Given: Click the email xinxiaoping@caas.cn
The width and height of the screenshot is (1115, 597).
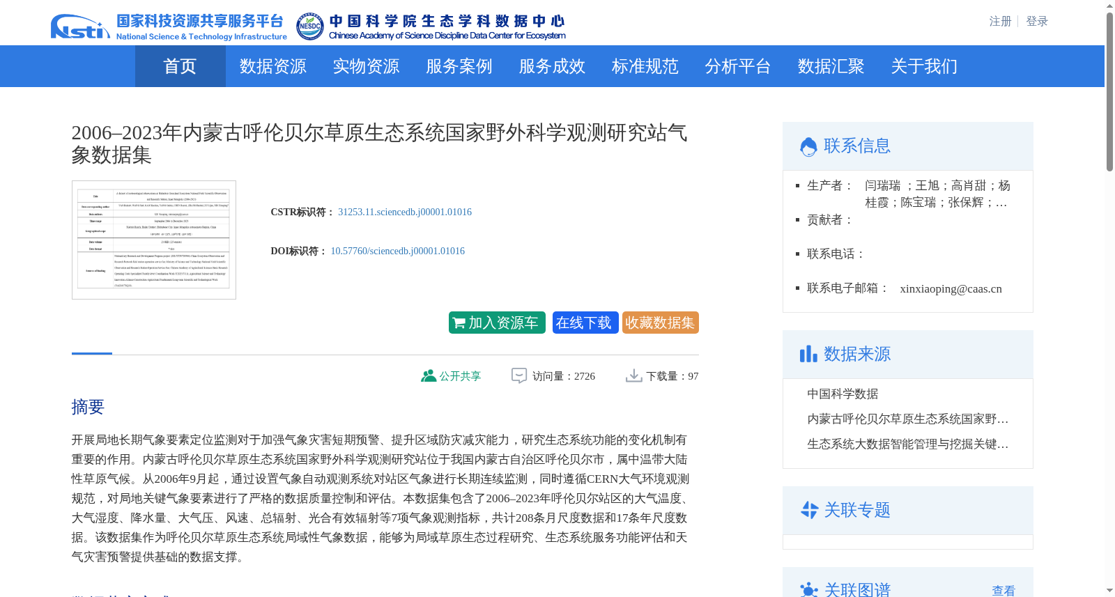Looking at the screenshot, I should click(951, 288).
